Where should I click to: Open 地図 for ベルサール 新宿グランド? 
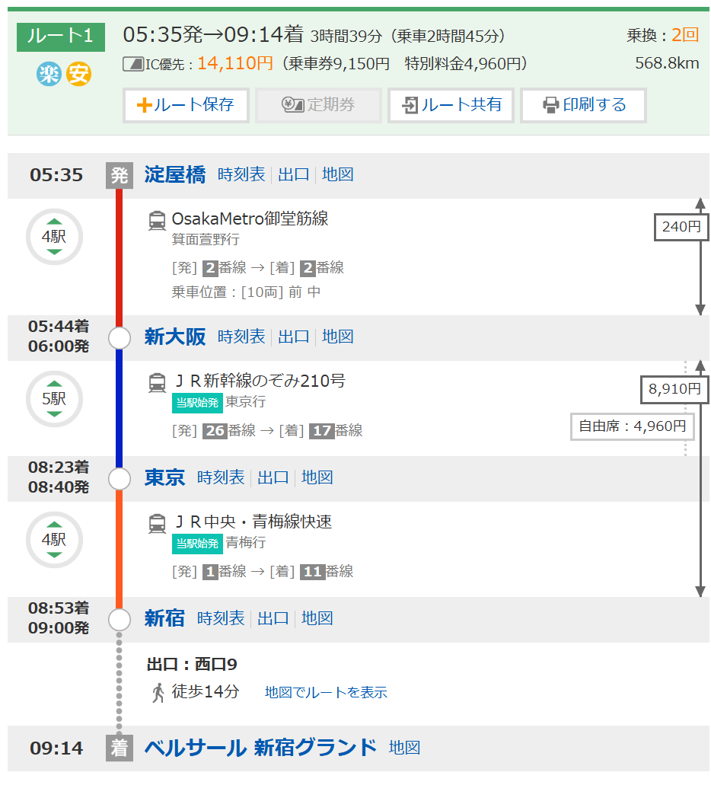point(404,748)
